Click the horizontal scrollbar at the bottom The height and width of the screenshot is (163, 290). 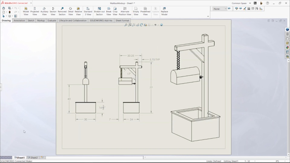tap(215, 157)
